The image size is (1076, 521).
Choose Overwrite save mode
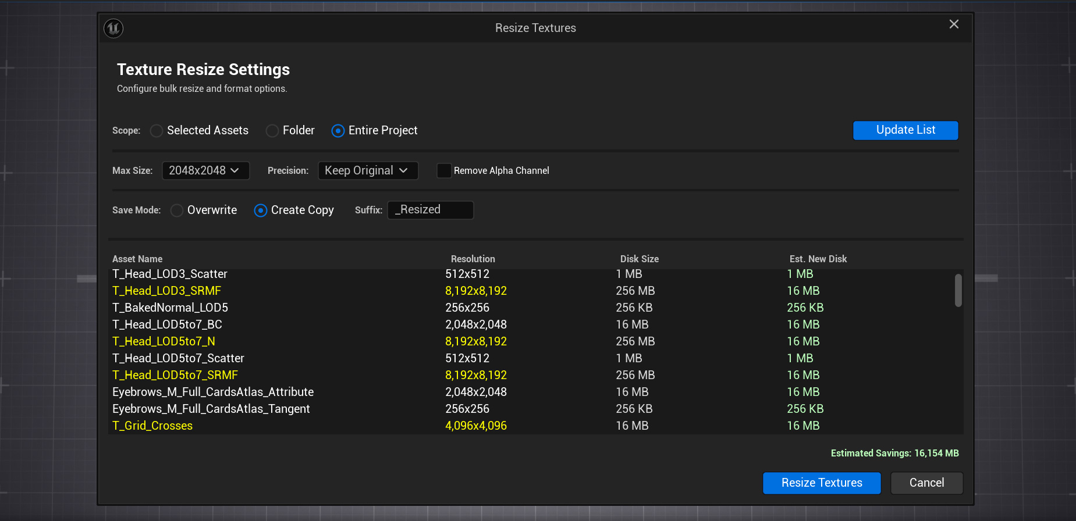204,210
